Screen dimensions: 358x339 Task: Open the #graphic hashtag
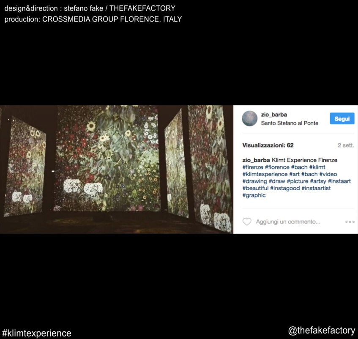point(254,195)
